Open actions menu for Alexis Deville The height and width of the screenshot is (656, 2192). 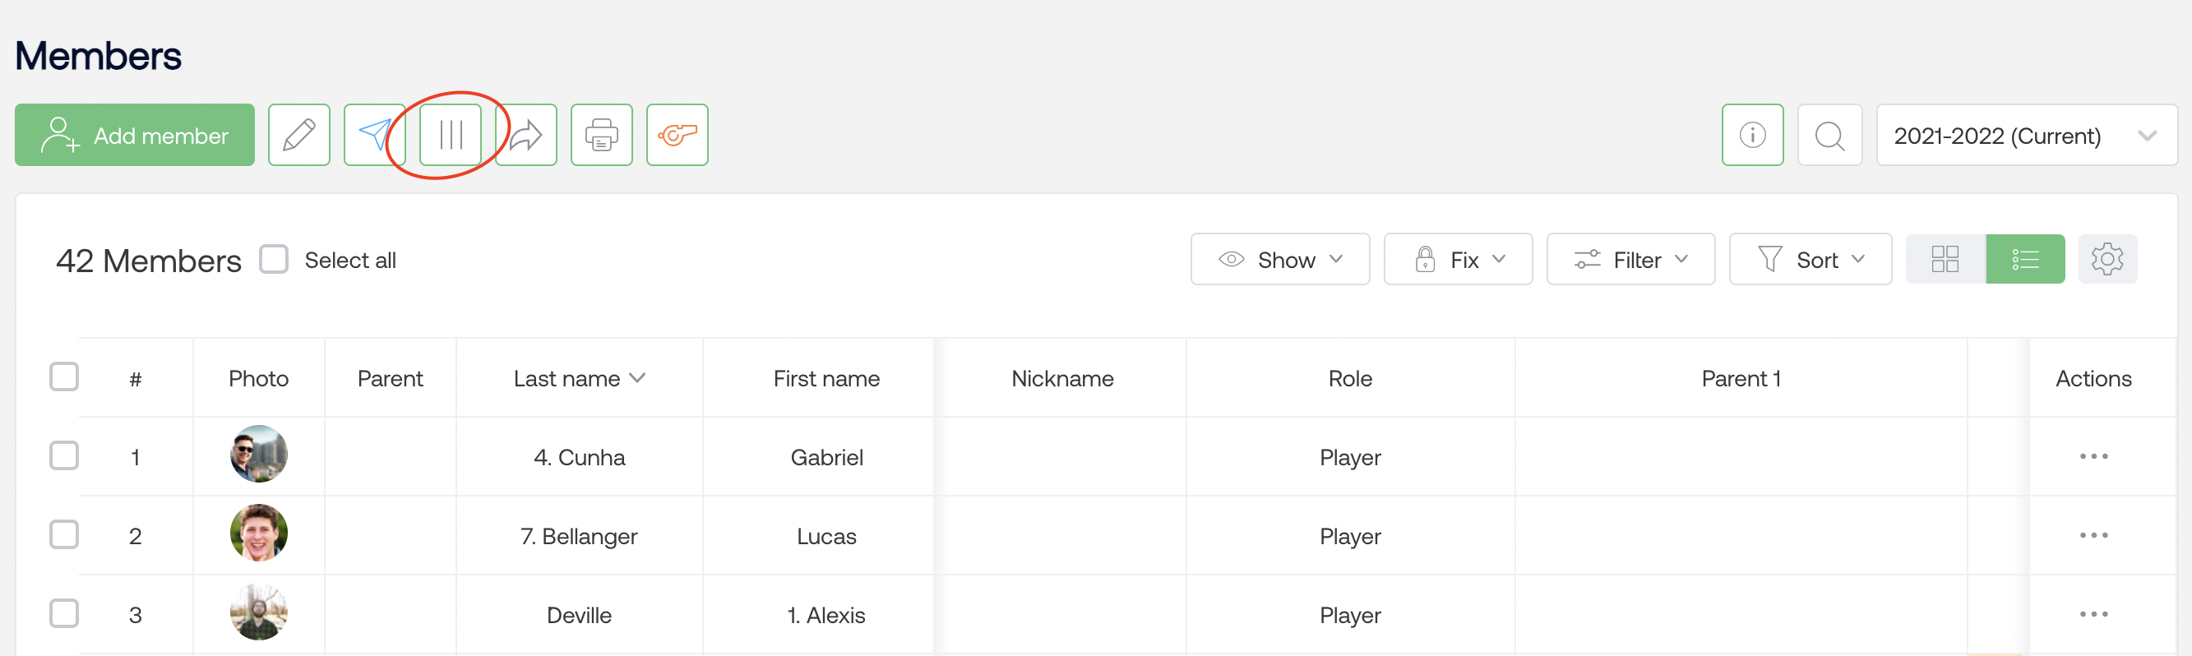click(x=2093, y=614)
